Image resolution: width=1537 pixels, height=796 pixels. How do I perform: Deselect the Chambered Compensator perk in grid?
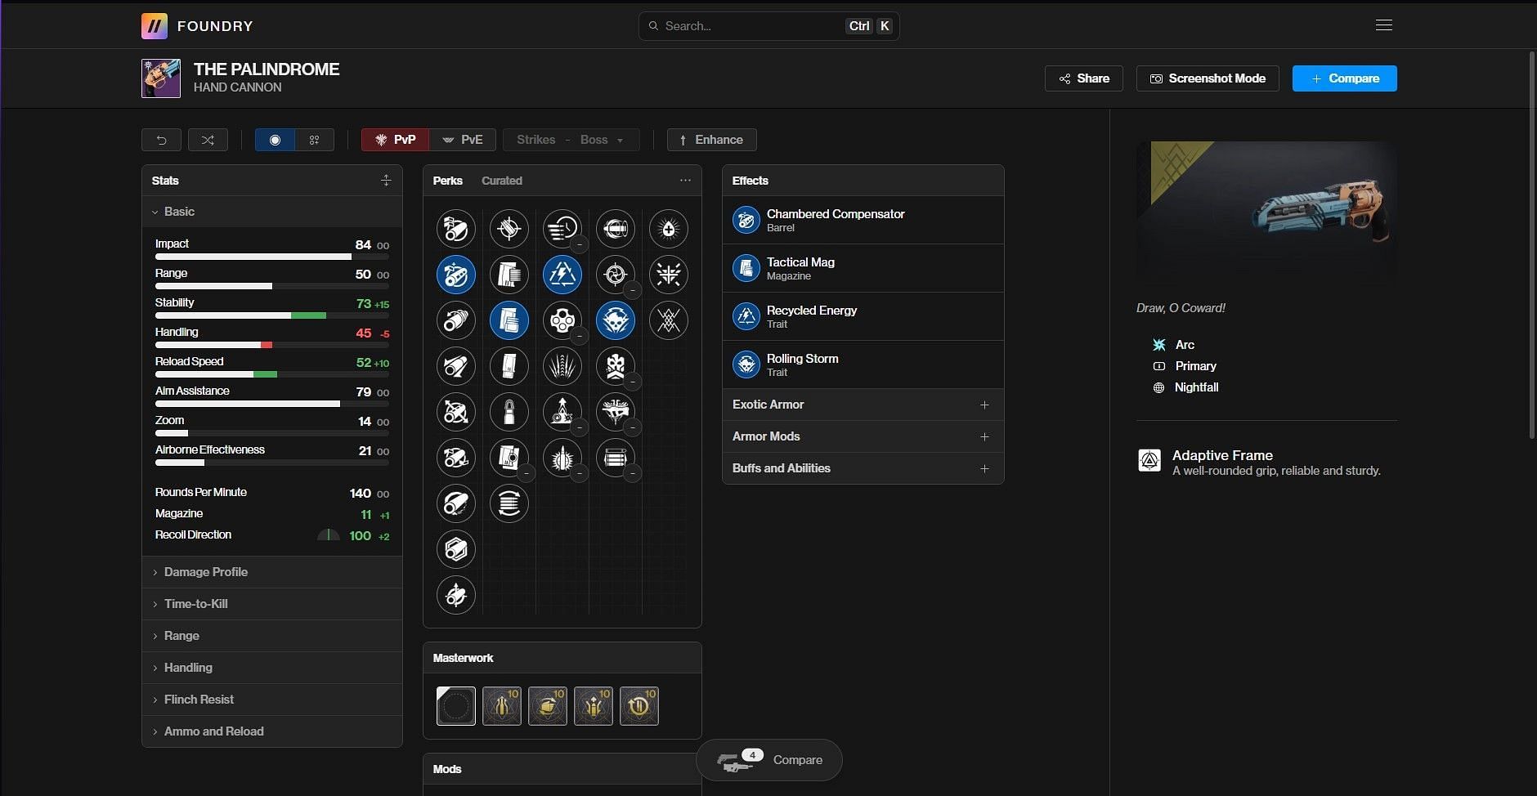(x=455, y=275)
